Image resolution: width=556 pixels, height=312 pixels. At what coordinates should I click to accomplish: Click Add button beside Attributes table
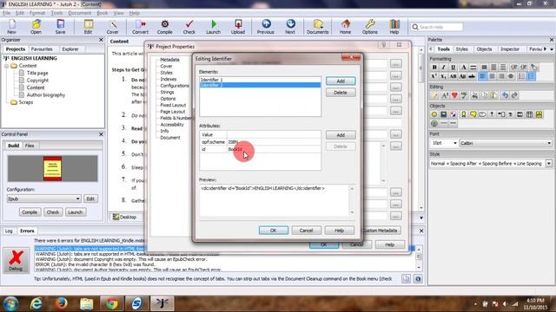[x=341, y=135]
